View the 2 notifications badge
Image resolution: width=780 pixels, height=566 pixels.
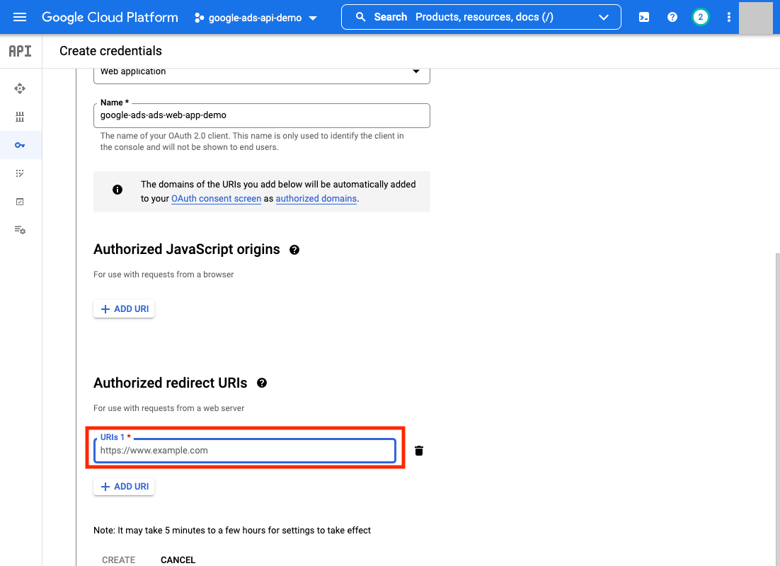(x=701, y=18)
